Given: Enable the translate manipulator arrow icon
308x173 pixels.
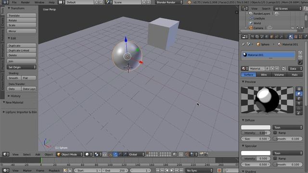Looking at the screenshot, I should (x=115, y=154).
